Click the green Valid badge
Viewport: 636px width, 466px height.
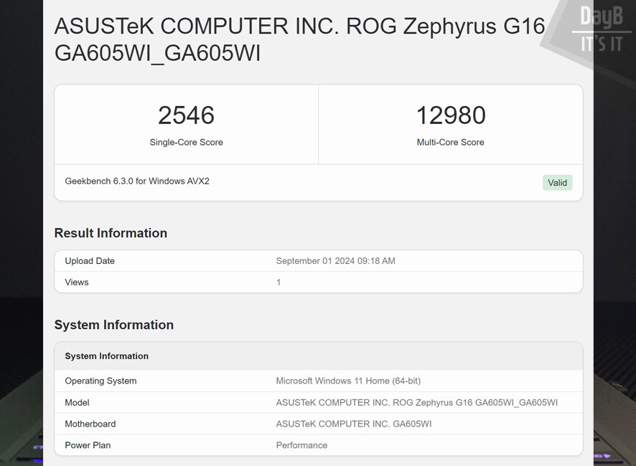[557, 182]
